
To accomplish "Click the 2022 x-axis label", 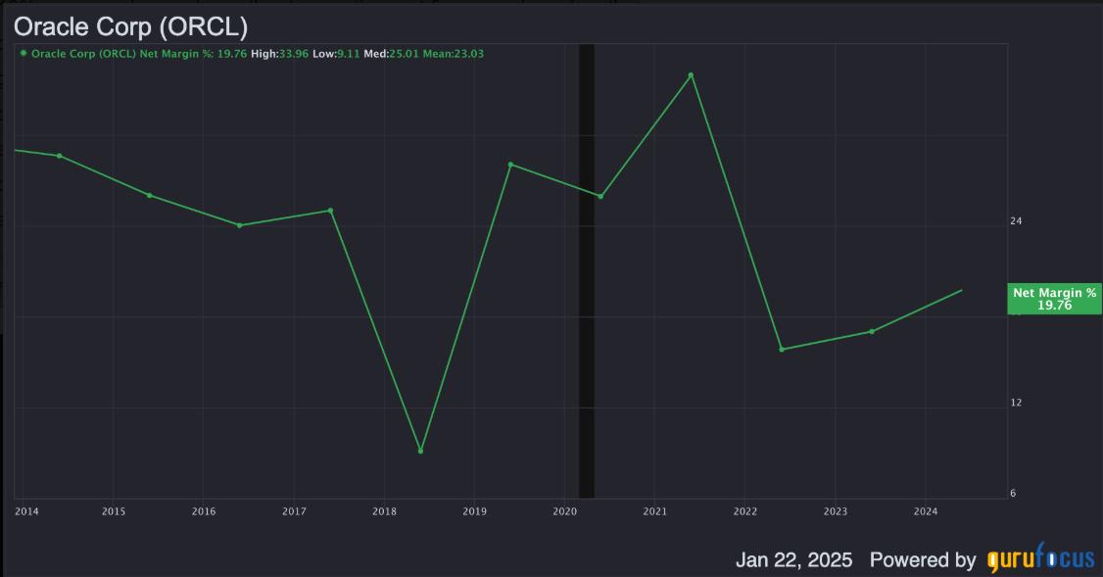I will point(744,511).
